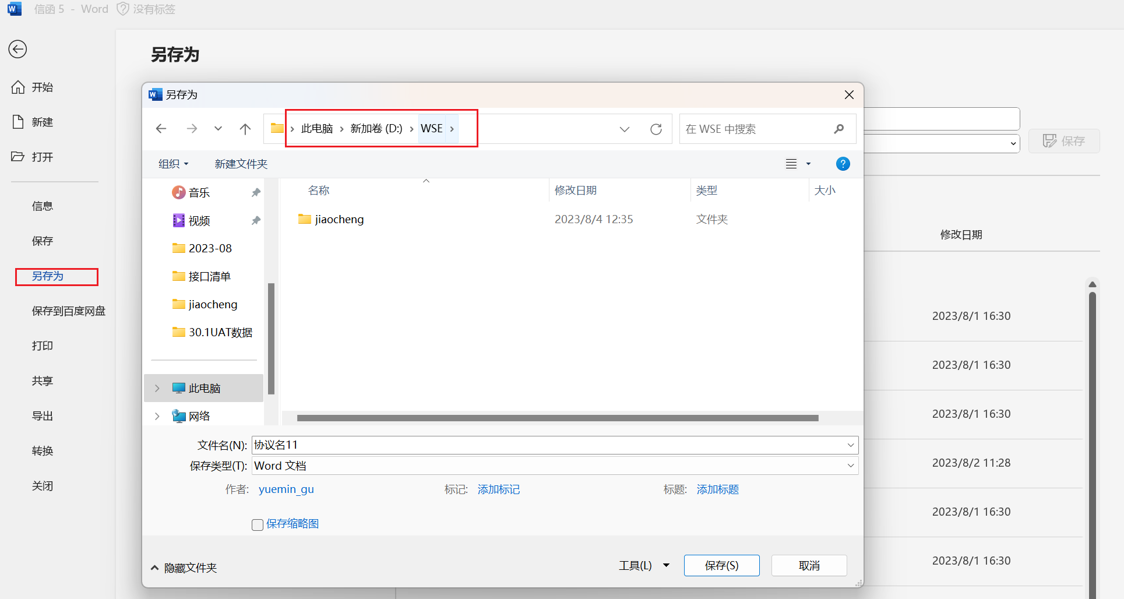Open 信息 in Word backstage
The width and height of the screenshot is (1124, 599).
pos(43,206)
